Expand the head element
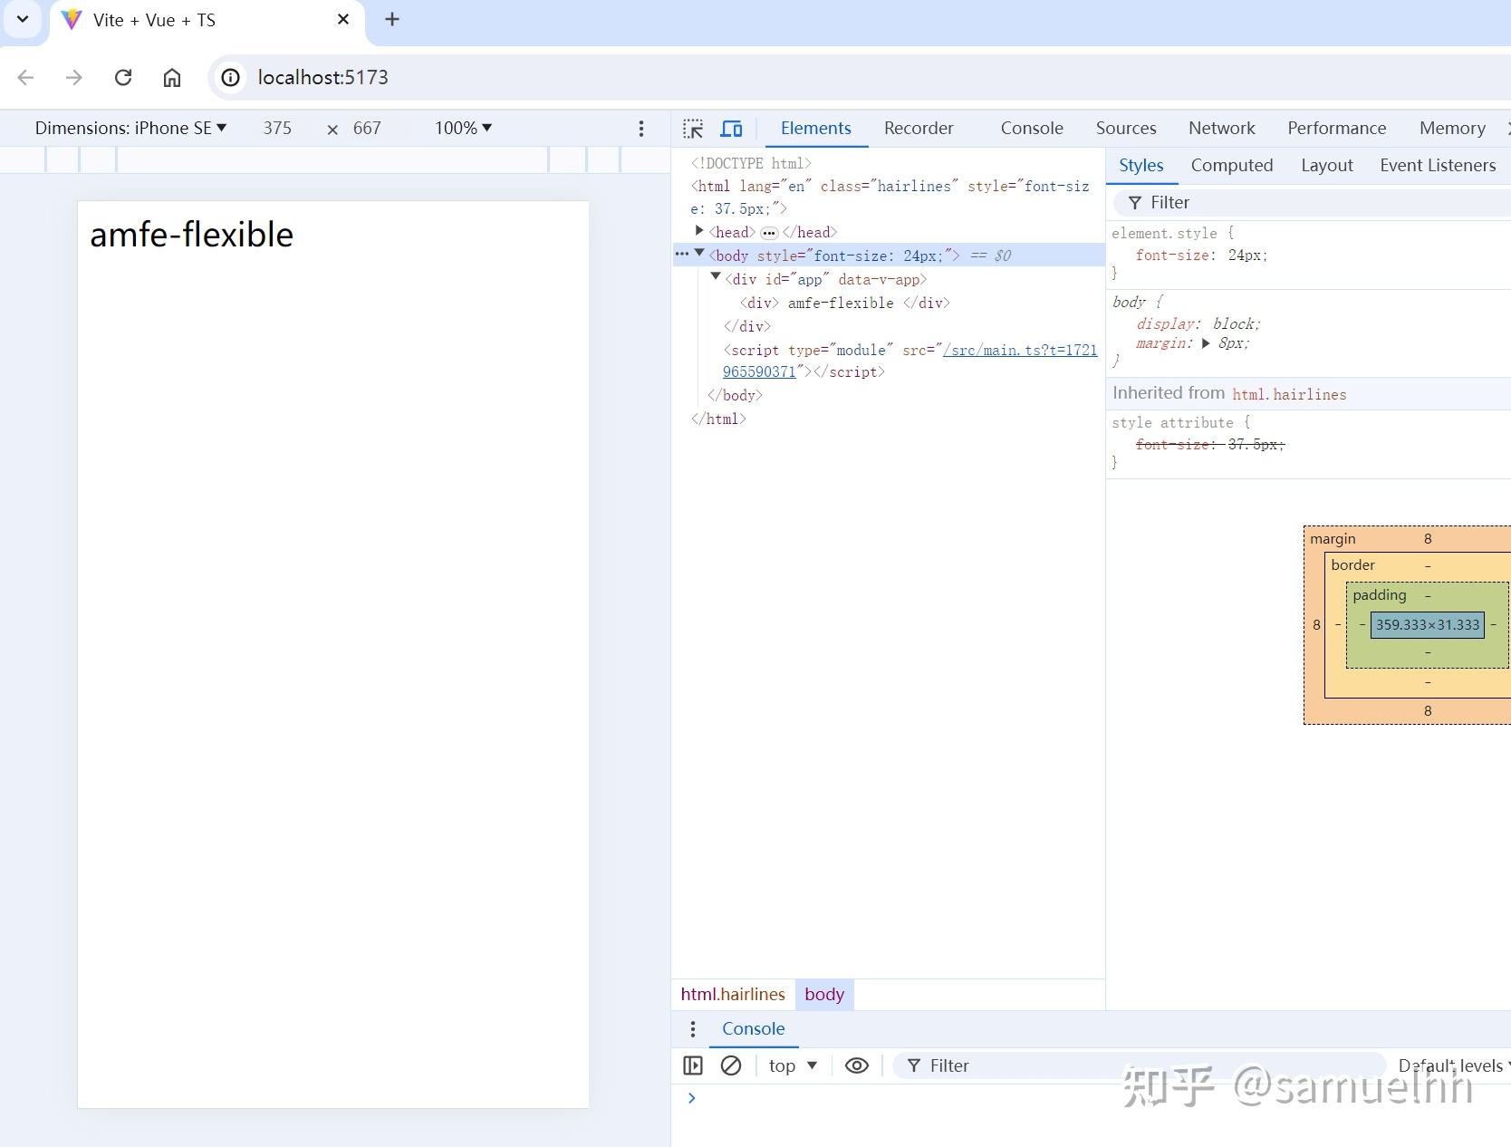1511x1147 pixels. click(x=698, y=232)
